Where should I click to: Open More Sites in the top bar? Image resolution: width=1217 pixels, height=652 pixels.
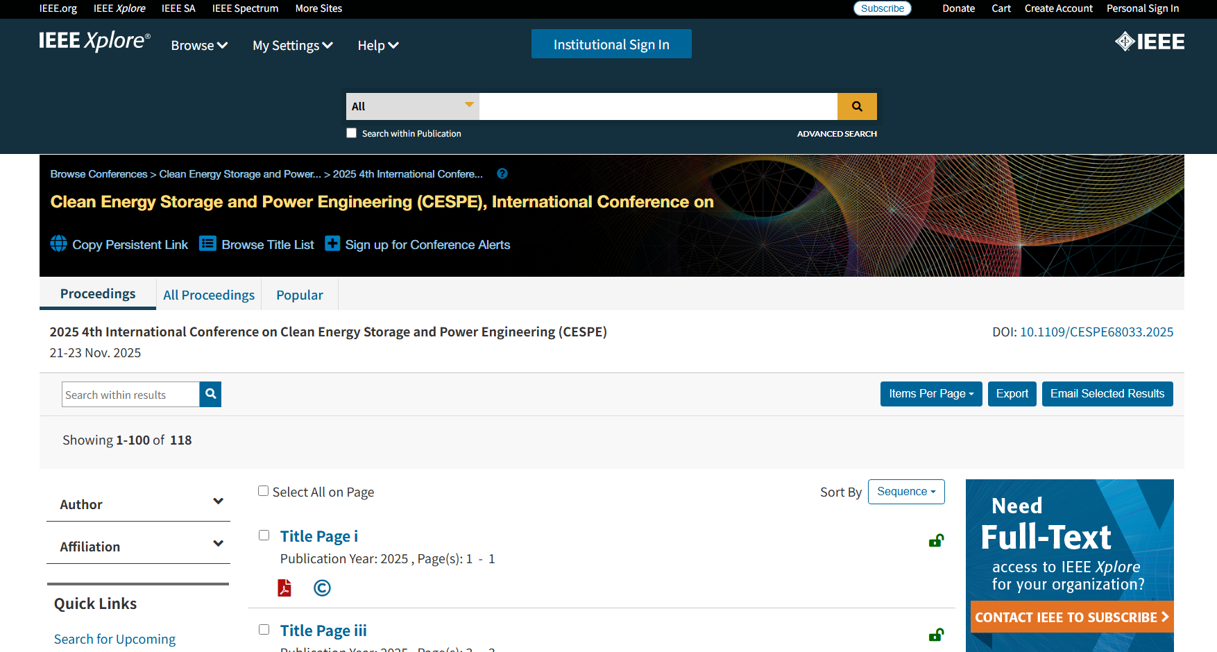(x=318, y=8)
